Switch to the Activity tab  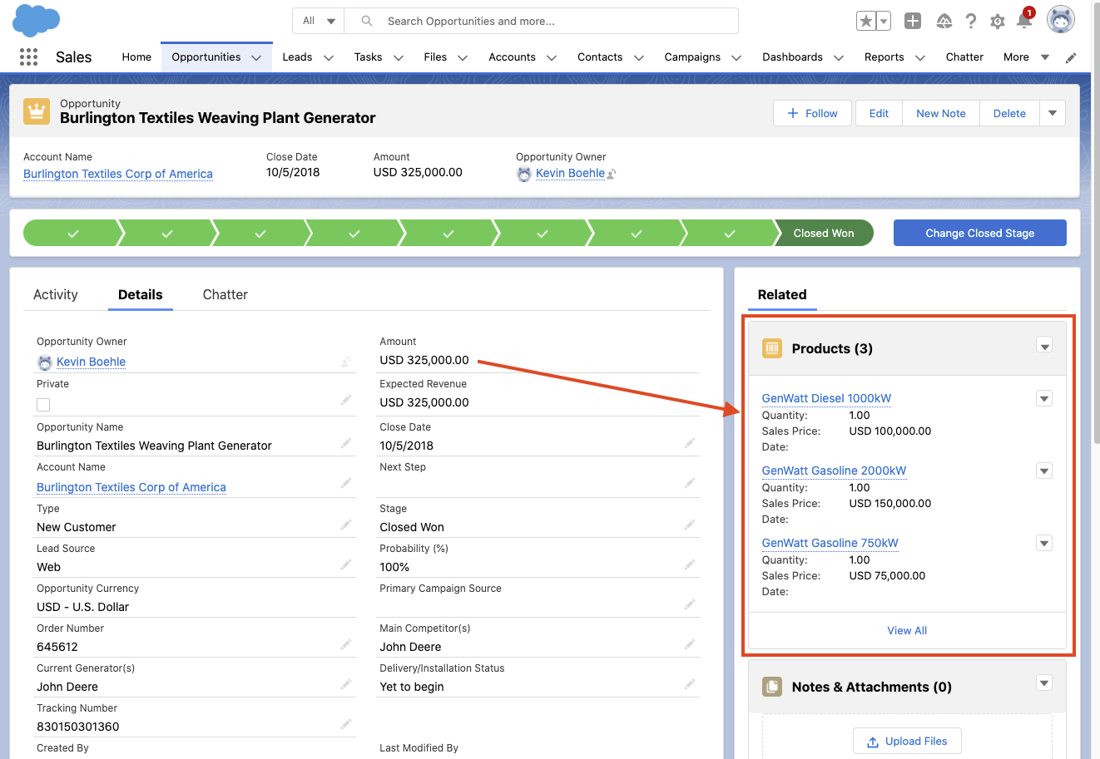pos(56,295)
